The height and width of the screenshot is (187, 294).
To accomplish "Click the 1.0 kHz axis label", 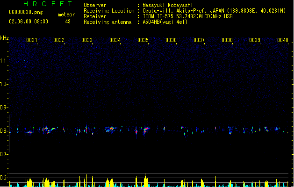I will [x=3, y=84].
